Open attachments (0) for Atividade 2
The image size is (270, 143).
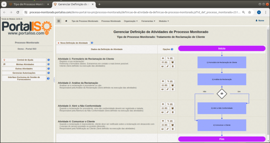pos(170,81)
